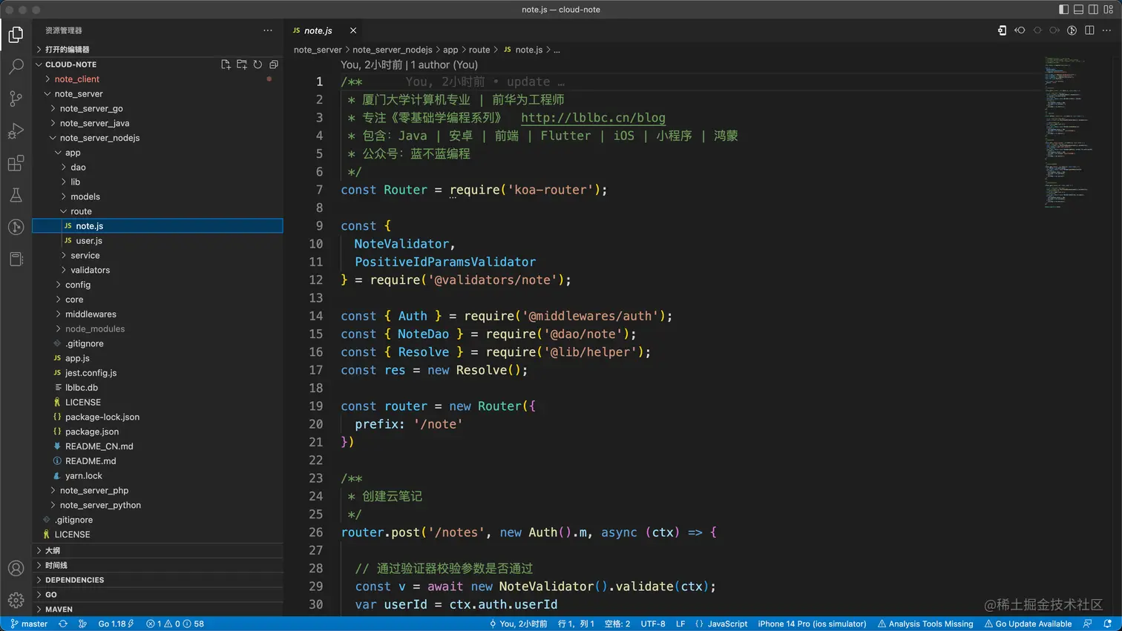The image size is (1122, 631).
Task: Click Go 1.18 version in status bar
Action: tap(117, 624)
